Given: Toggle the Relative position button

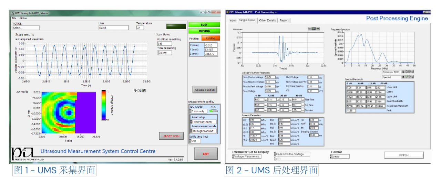Looking at the screenshot, I should [211, 38].
